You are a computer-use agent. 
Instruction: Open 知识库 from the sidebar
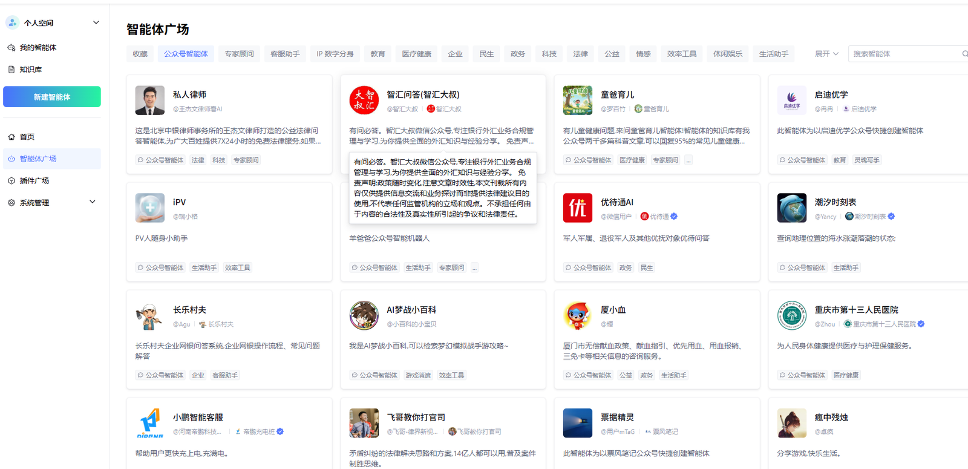tap(30, 70)
